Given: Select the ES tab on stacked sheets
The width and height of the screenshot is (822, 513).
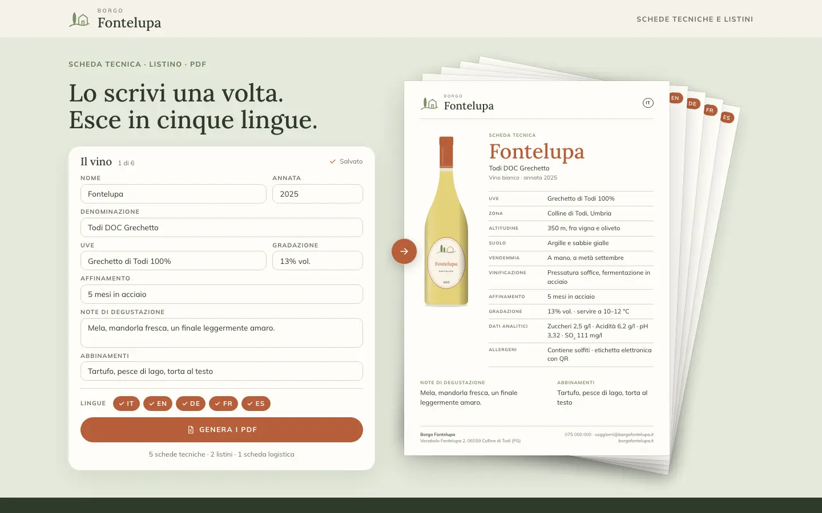Looking at the screenshot, I should click(726, 117).
